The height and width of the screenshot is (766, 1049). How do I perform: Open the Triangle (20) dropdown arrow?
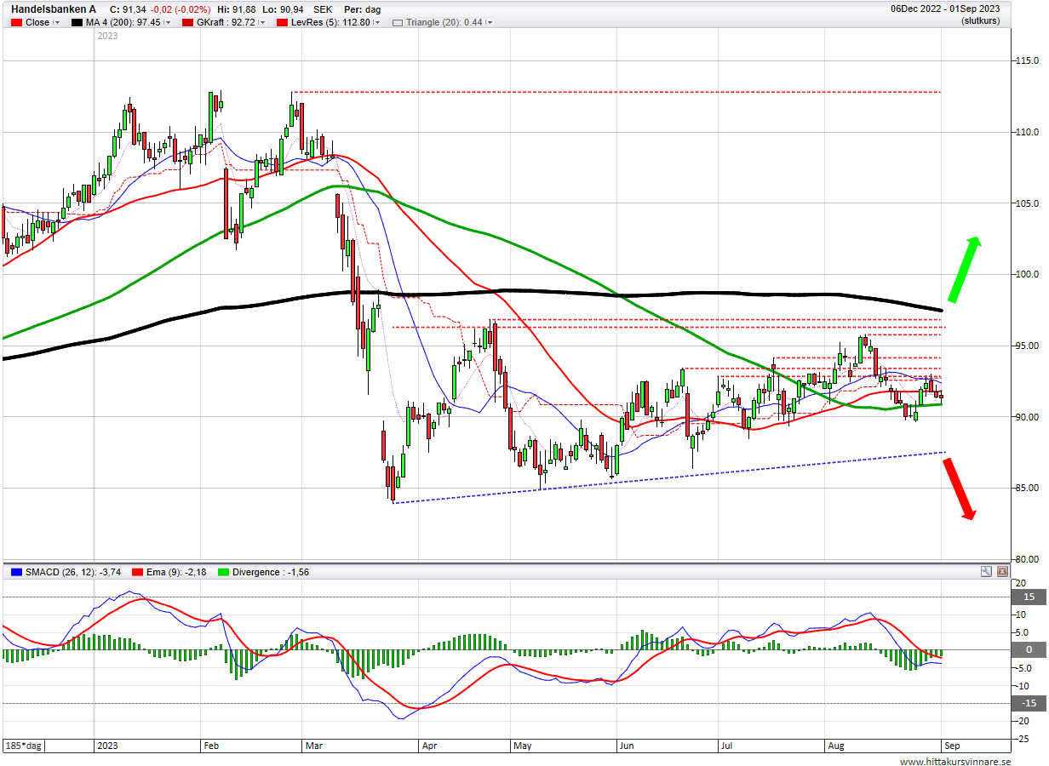(x=489, y=23)
